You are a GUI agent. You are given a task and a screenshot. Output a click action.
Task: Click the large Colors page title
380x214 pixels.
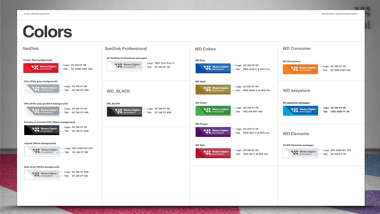pyautogui.click(x=47, y=32)
